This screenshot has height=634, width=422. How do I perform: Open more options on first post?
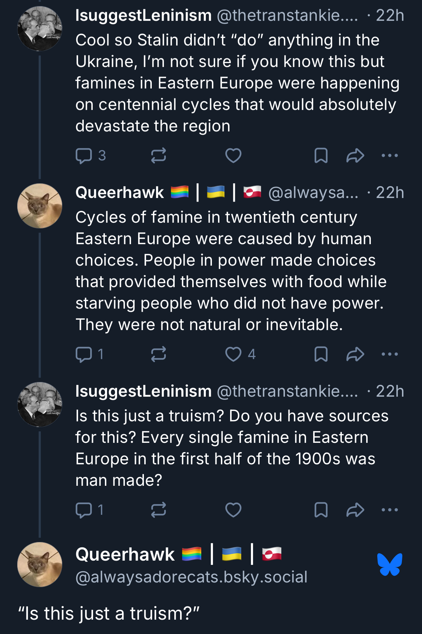pos(390,156)
